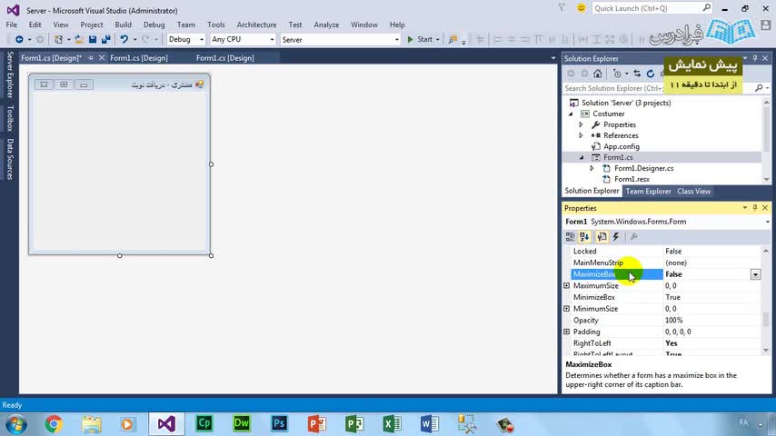Open Excel from the taskbar
Image resolution: width=776 pixels, height=436 pixels.
pyautogui.click(x=392, y=424)
